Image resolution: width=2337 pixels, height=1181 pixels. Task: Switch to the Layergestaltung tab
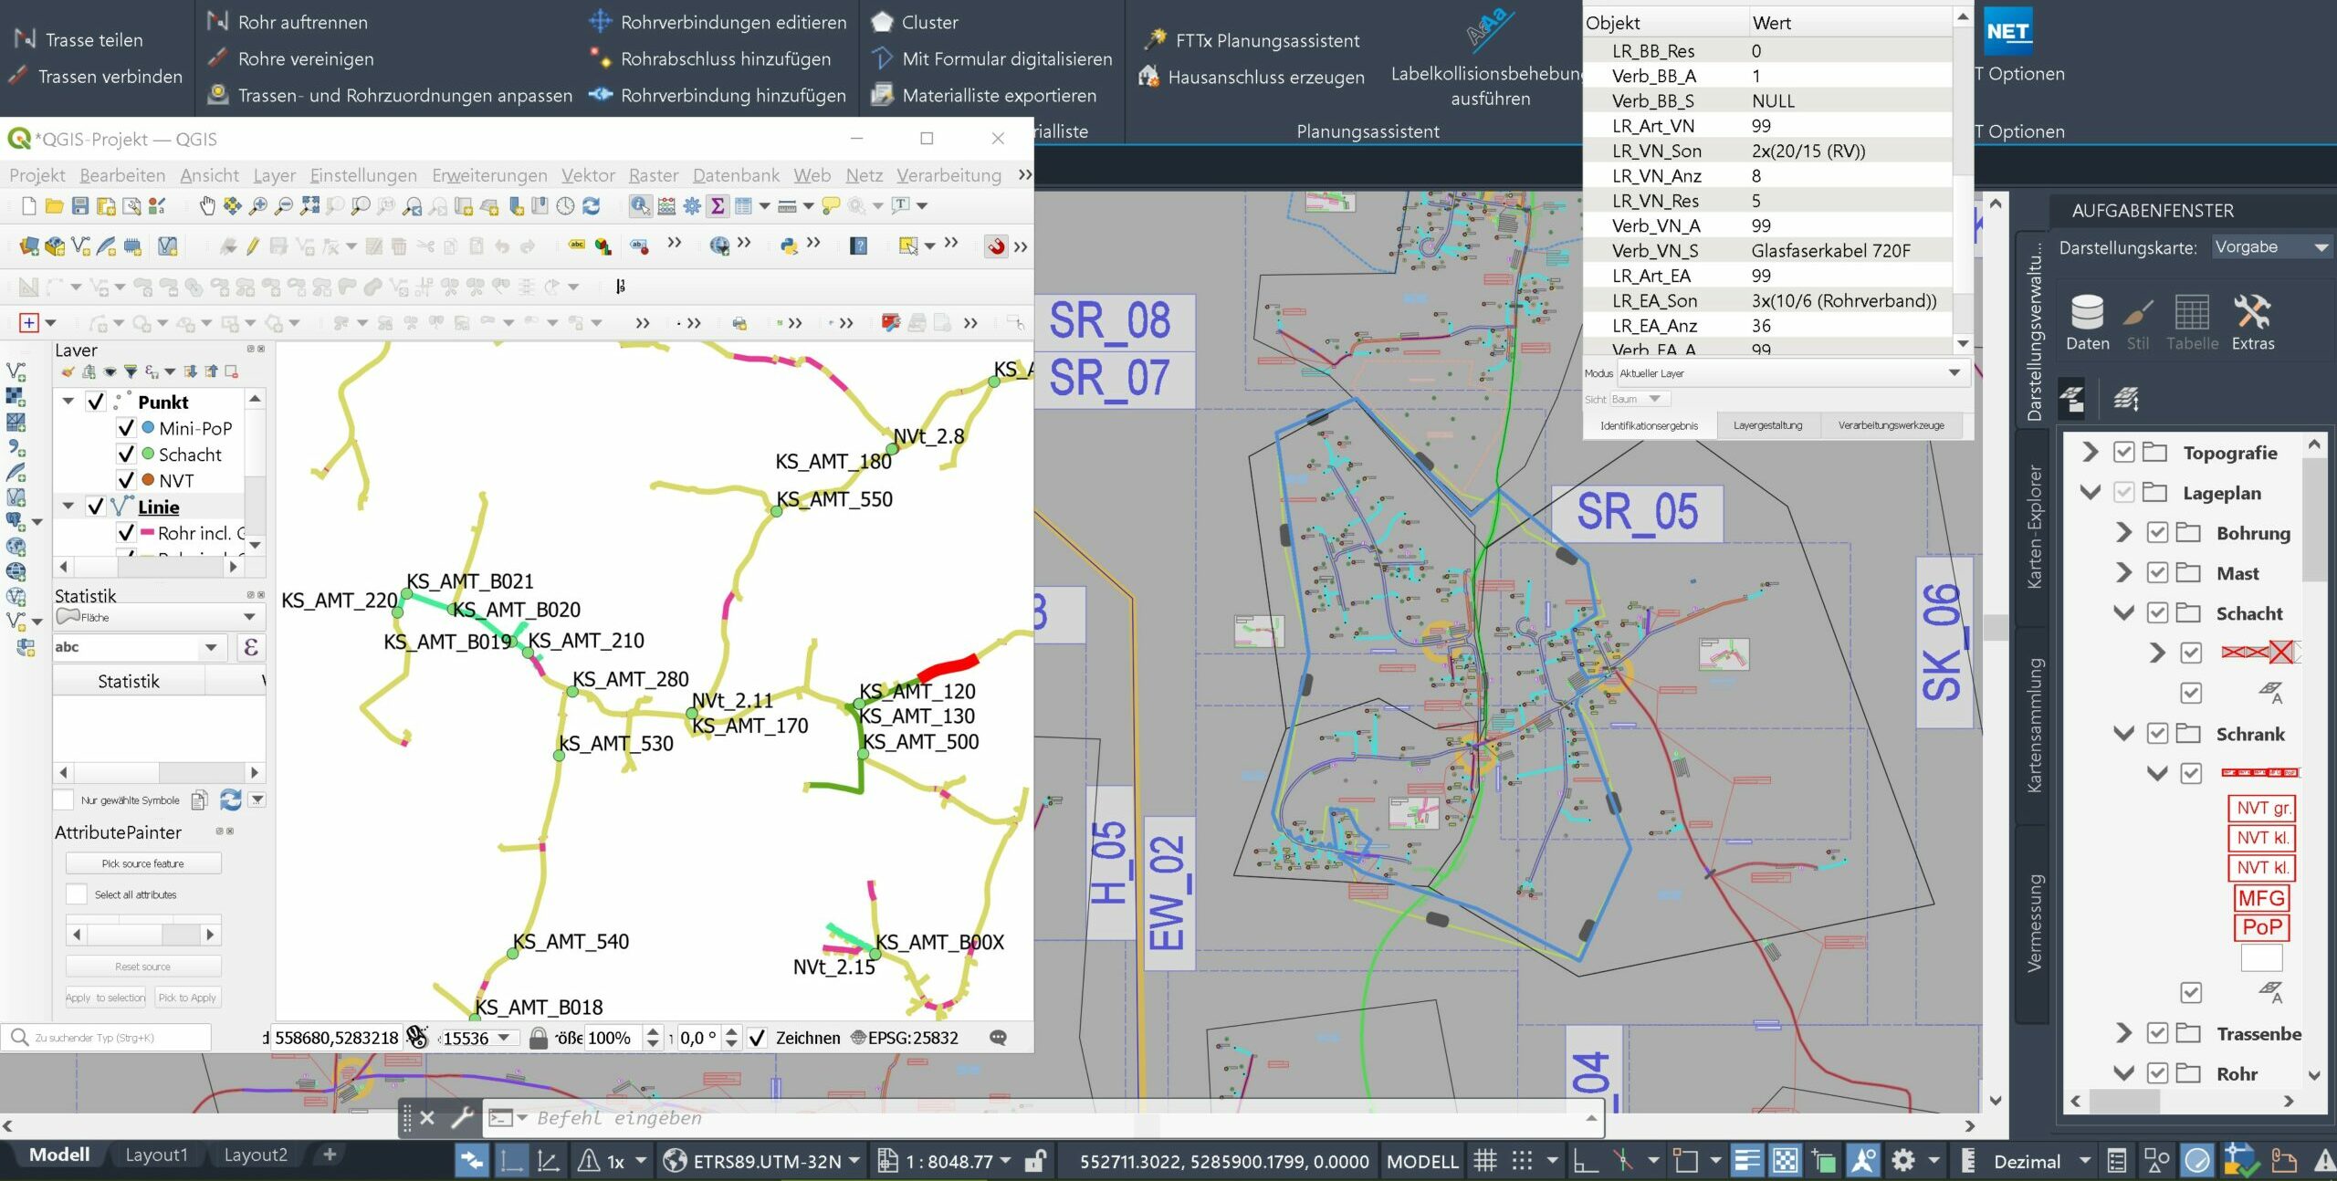click(1768, 425)
